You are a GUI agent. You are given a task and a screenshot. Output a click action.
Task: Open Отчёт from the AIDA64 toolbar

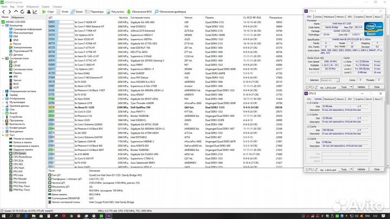[x=62, y=12]
